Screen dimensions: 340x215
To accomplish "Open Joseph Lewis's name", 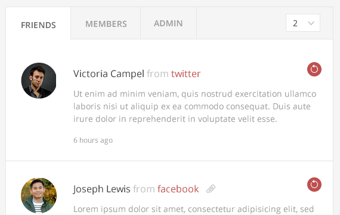I will [x=101, y=189].
